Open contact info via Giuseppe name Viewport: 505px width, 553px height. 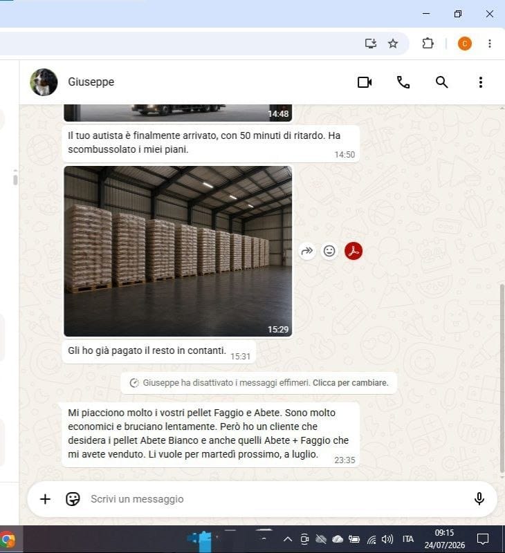click(91, 82)
